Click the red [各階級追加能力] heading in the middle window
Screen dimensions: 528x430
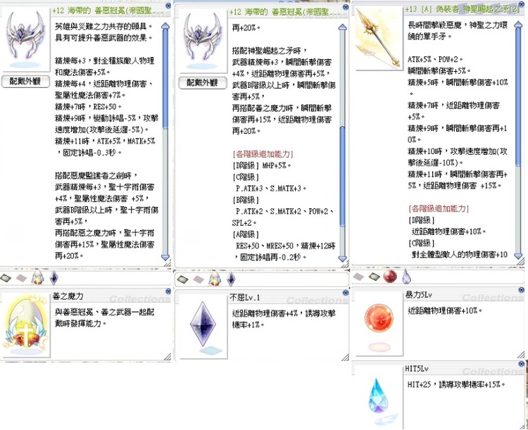[x=263, y=154]
